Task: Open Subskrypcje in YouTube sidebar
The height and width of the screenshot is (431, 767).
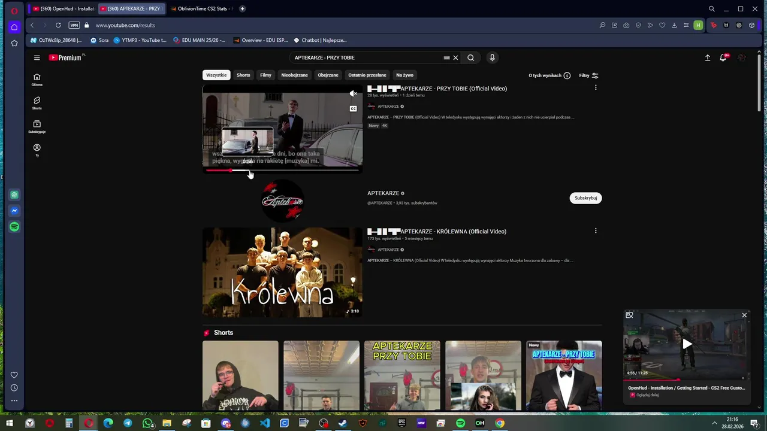Action: click(x=37, y=127)
